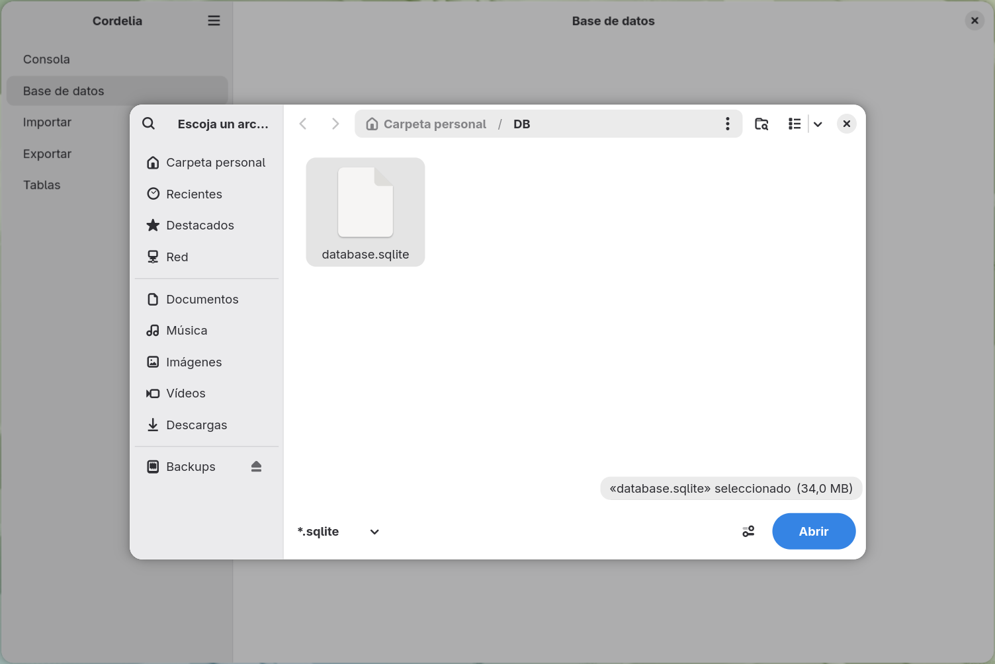995x664 pixels.
Task: Click the Abrir button
Action: pyautogui.click(x=814, y=531)
